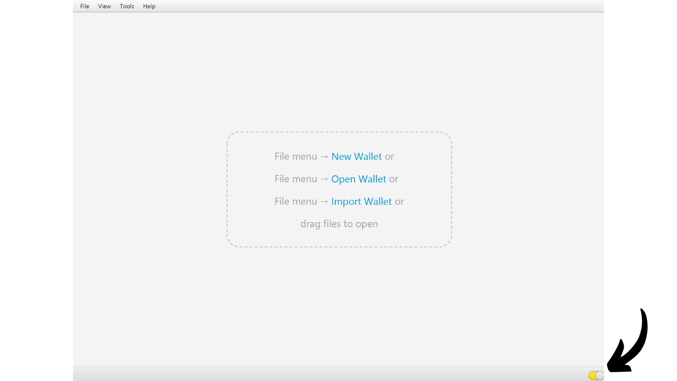The width and height of the screenshot is (677, 381).
Task: Click the New Wallet link
Action: pyautogui.click(x=356, y=157)
